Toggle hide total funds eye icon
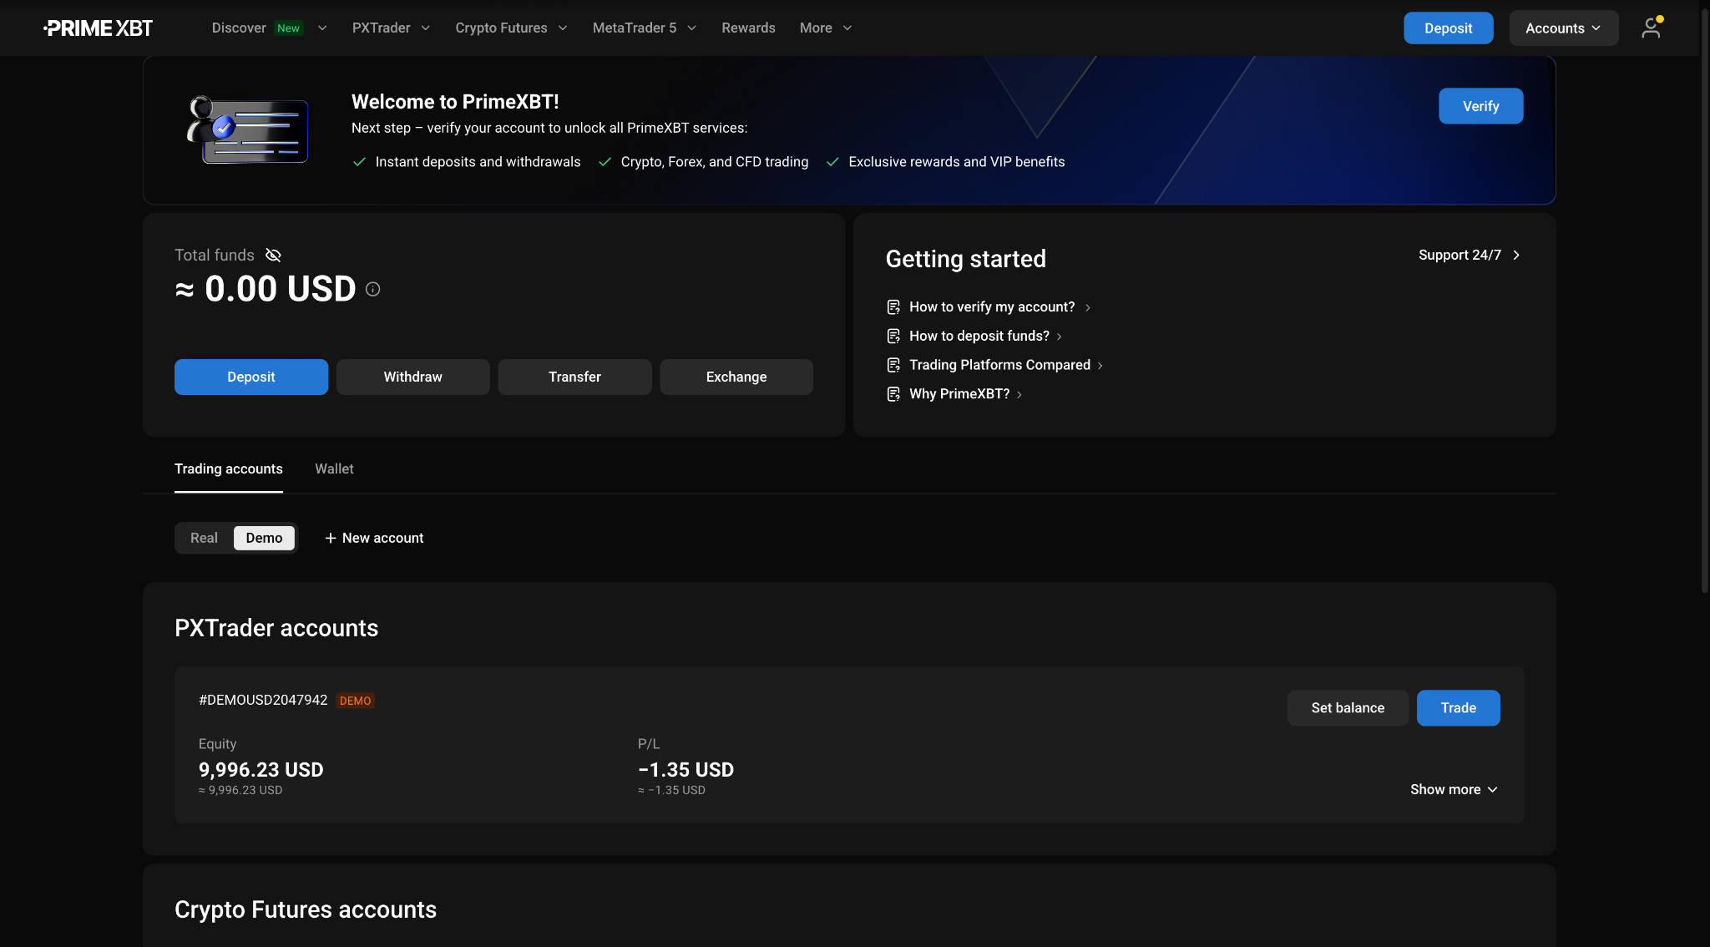 coord(273,256)
